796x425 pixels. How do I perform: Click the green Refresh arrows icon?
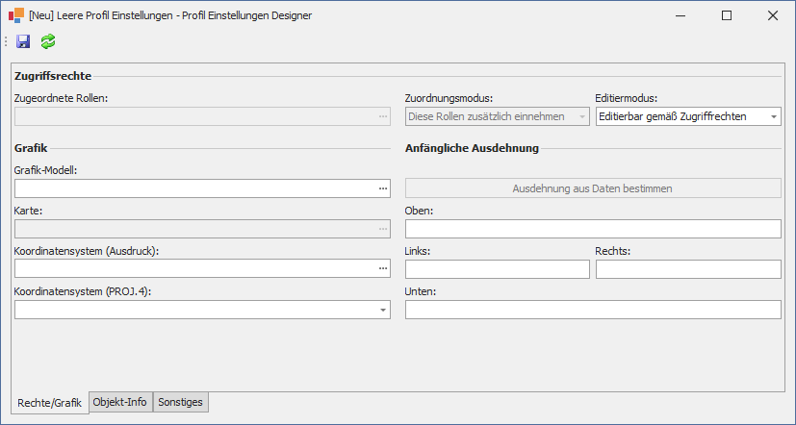coord(48,41)
